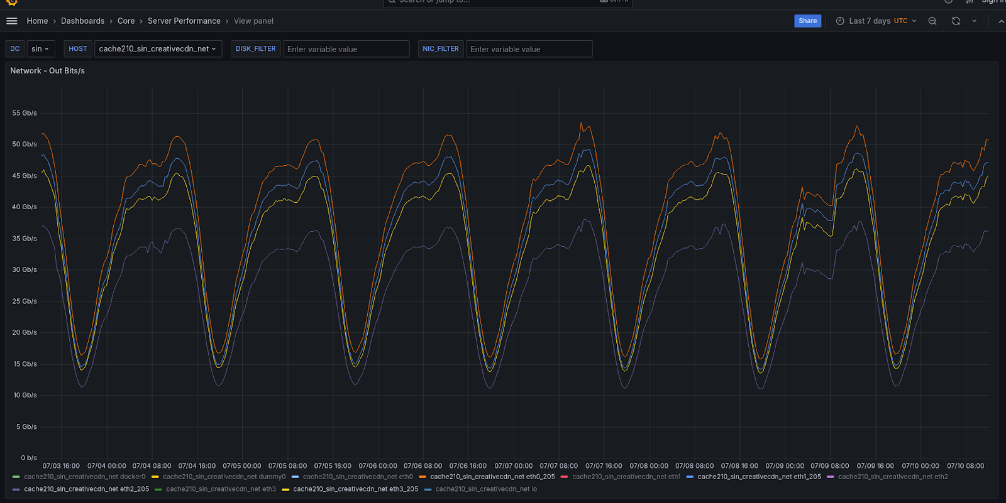Open the DC variable dropdown showing sin
The height and width of the screenshot is (503, 1006).
(x=41, y=49)
